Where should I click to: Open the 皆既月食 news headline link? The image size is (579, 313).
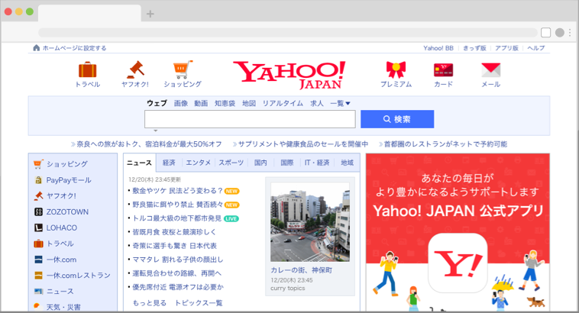[174, 231]
